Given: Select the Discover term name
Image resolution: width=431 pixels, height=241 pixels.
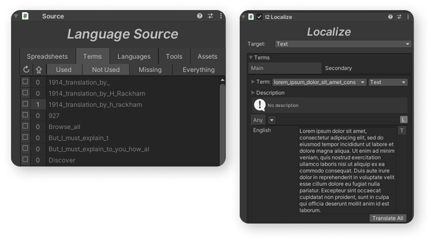Looking at the screenshot, I should (x=62, y=160).
